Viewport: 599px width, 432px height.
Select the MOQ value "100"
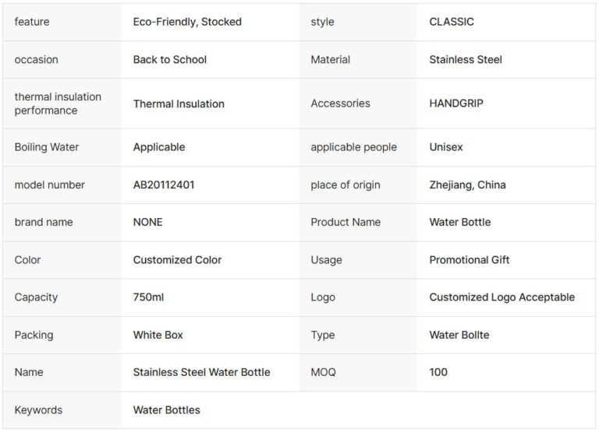(x=438, y=372)
